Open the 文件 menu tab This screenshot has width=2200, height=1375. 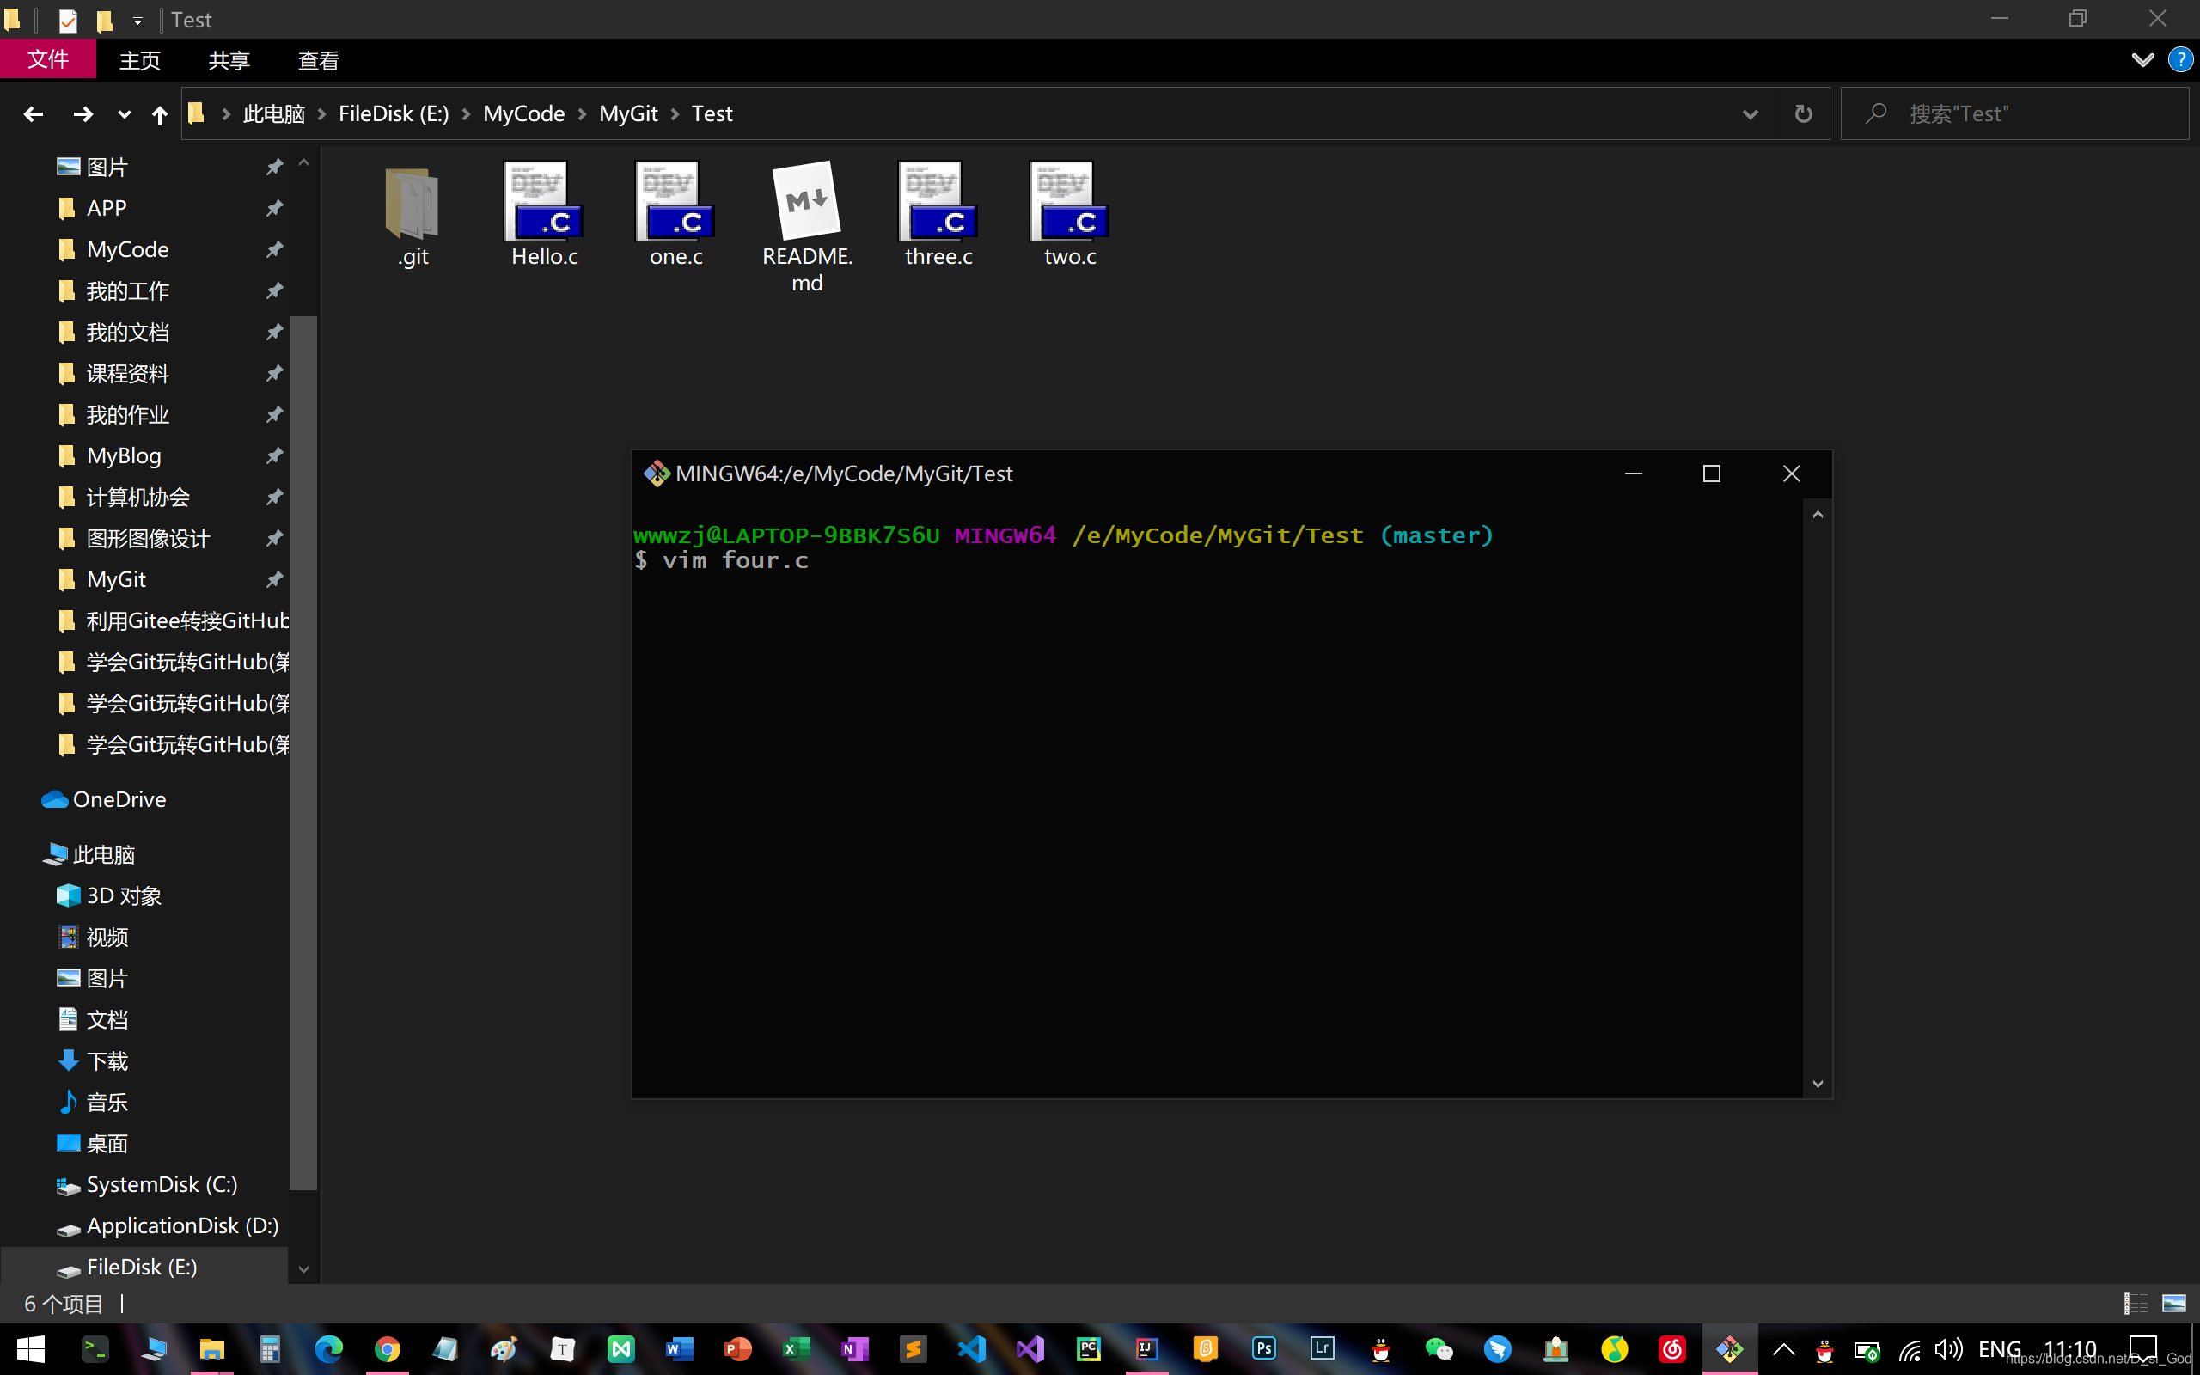coord(47,60)
